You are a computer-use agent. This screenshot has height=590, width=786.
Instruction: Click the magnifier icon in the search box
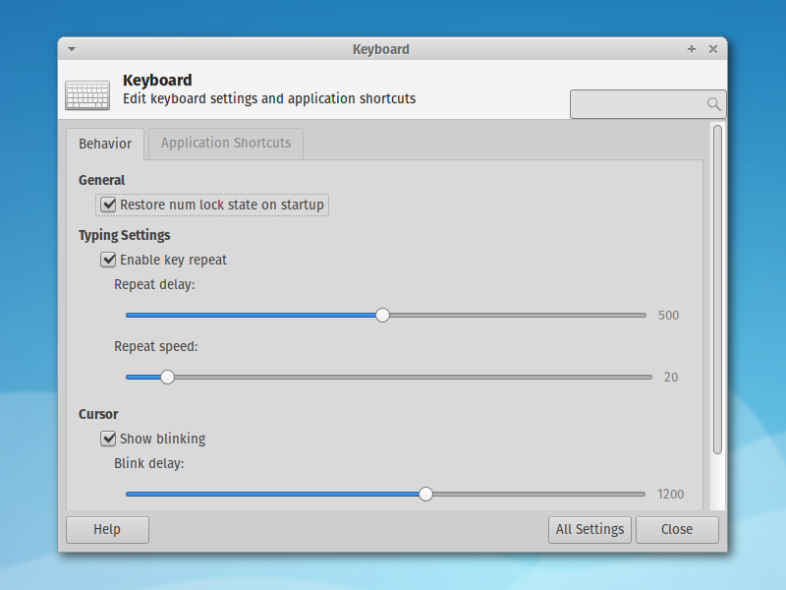pos(714,103)
